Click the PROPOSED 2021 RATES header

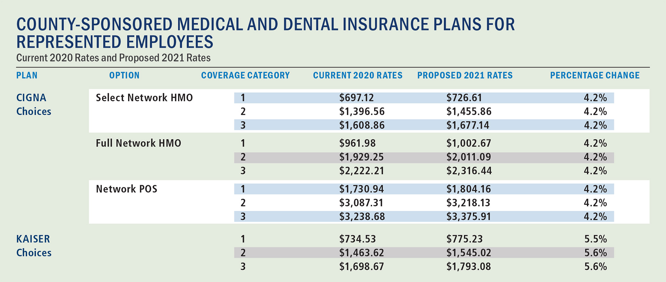(465, 75)
